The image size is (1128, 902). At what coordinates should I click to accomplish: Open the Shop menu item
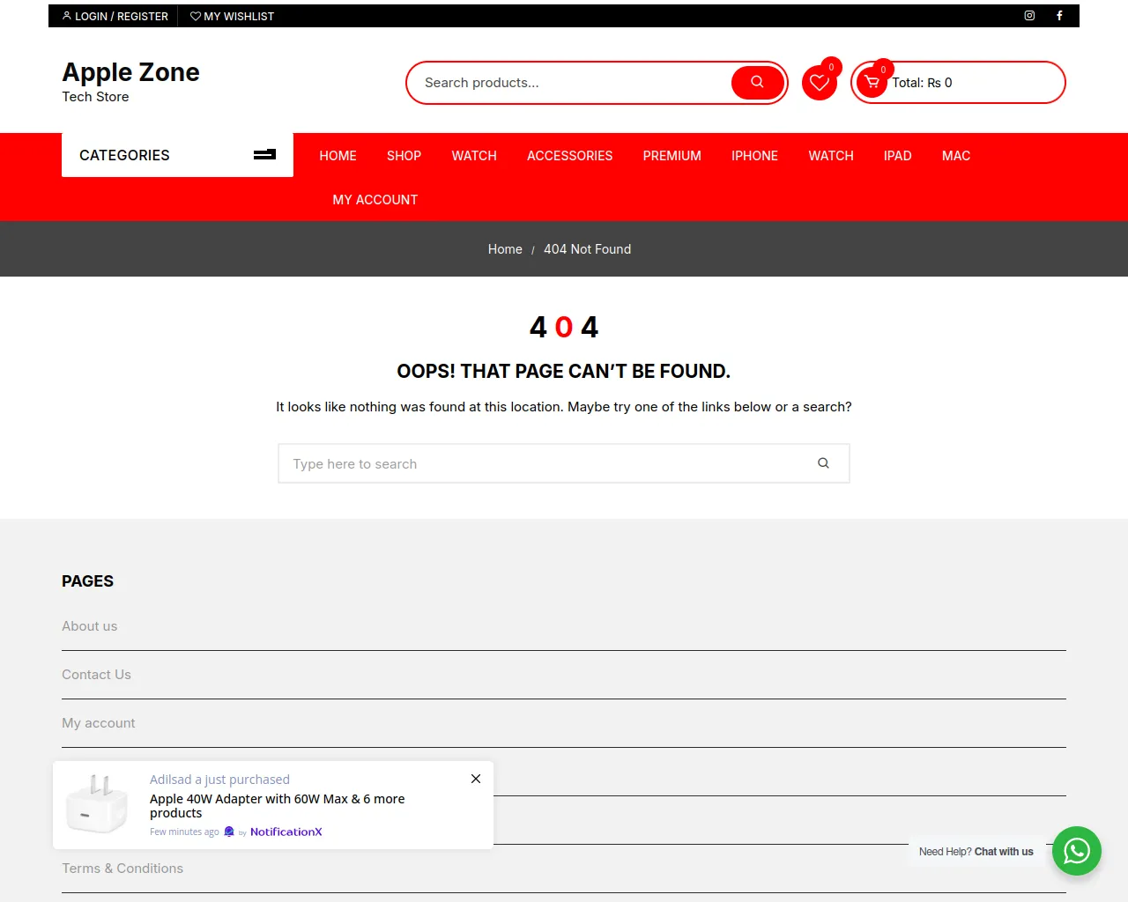coord(404,155)
